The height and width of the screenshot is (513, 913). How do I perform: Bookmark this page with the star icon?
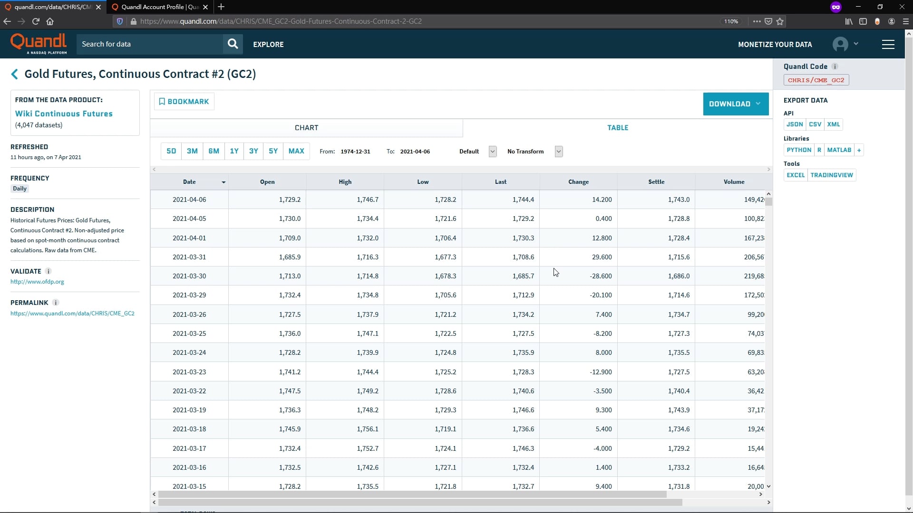tap(780, 21)
